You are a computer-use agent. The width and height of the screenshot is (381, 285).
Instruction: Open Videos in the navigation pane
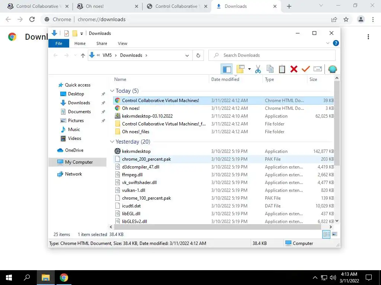(x=74, y=138)
